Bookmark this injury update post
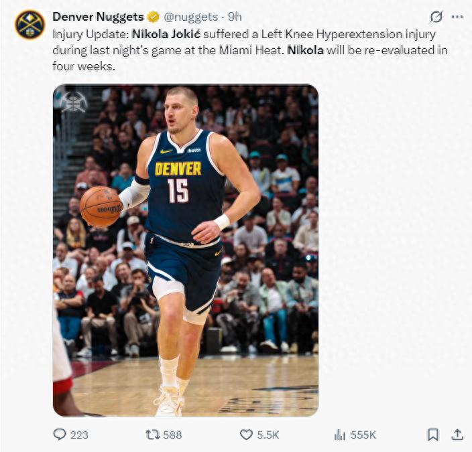 pos(433,435)
